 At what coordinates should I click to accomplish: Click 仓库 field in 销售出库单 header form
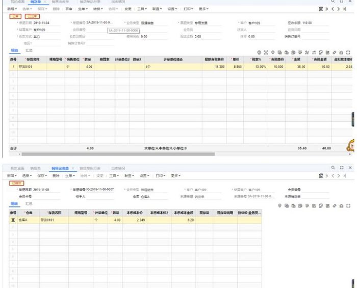point(154,197)
